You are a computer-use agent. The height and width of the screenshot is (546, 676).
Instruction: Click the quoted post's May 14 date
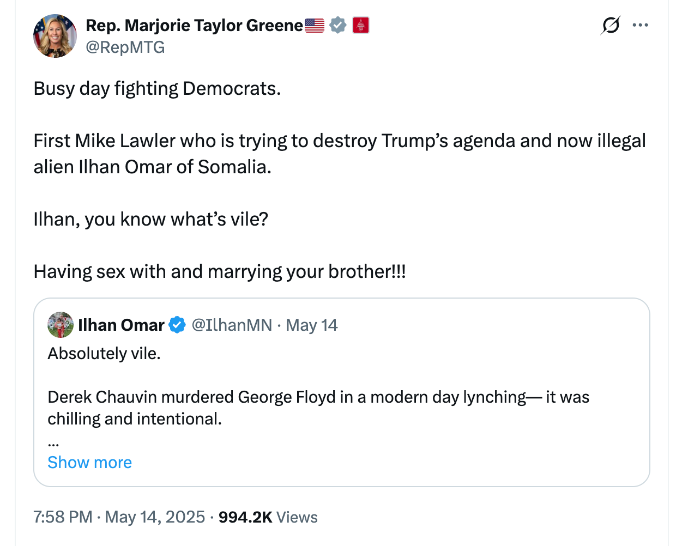click(x=312, y=325)
